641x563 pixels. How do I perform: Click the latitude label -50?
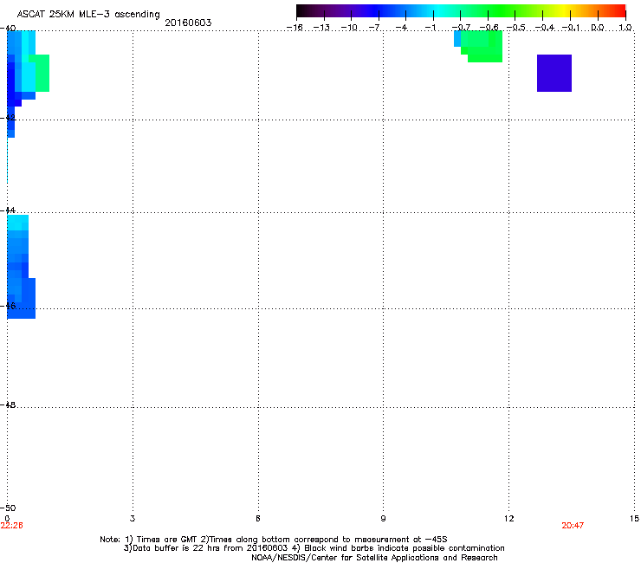[8, 508]
